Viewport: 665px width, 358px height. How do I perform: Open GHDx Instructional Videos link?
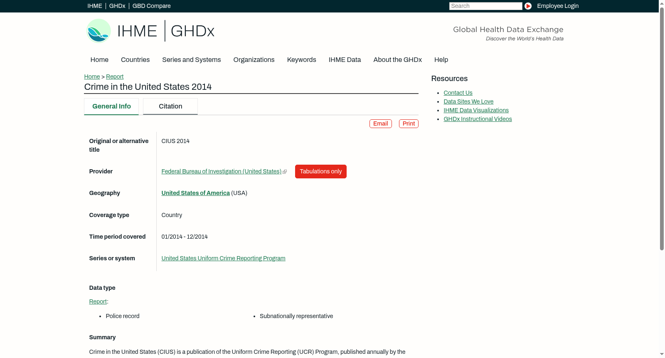(x=478, y=119)
